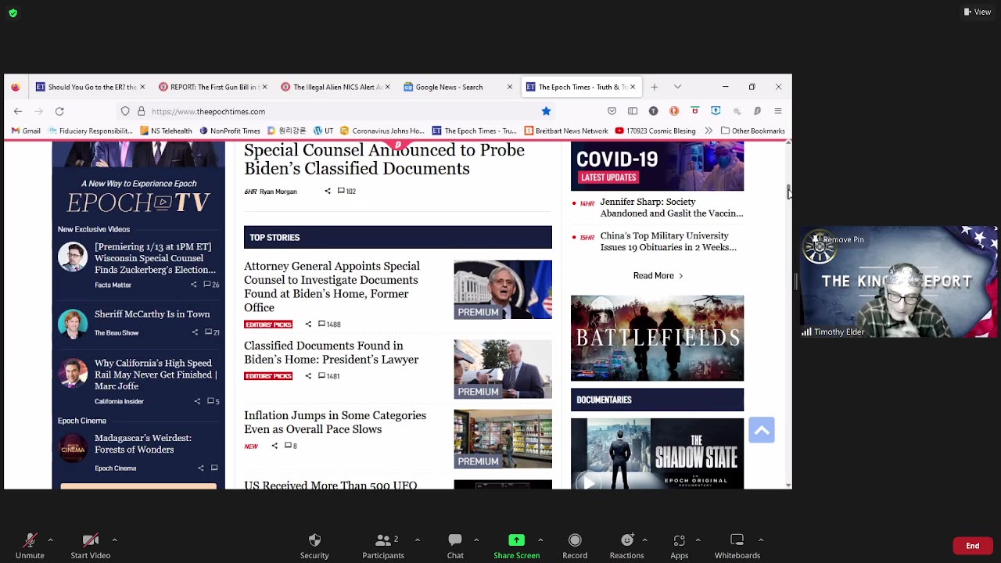Reload the Epoch Times page
Image resolution: width=1001 pixels, height=563 pixels.
59,111
